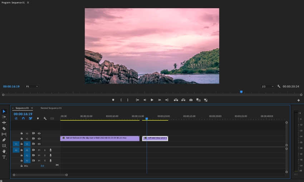Select the soft-and-slow-wave clip
This screenshot has height=182, width=304.
pos(155,138)
